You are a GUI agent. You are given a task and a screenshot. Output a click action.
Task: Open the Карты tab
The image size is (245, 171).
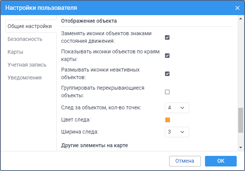[x=15, y=52]
